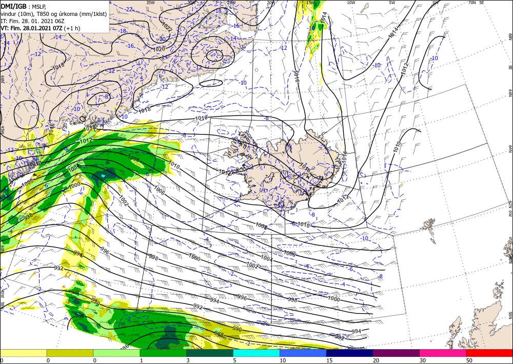Click the -20 temperature contour label

(161, 39)
